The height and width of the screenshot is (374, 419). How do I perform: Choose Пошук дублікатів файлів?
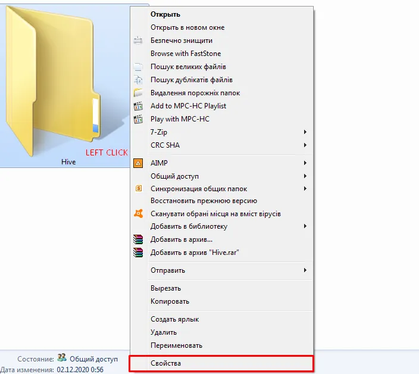221,80
